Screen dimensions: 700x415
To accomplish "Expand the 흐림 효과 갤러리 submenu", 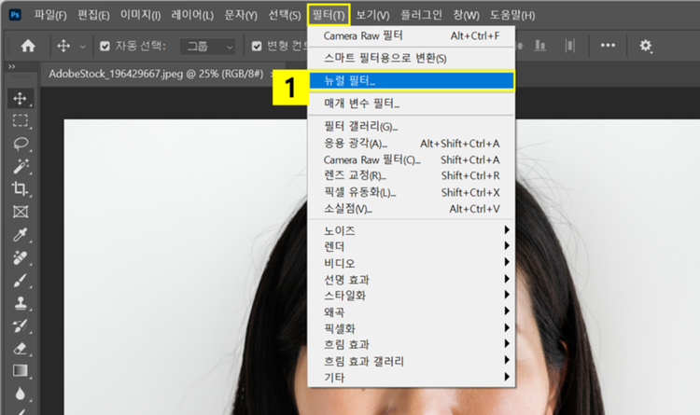I will pos(412,361).
